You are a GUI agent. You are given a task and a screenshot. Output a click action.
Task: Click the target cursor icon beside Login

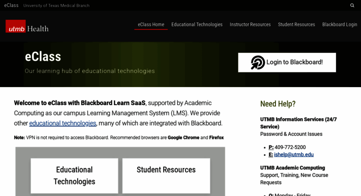point(258,63)
